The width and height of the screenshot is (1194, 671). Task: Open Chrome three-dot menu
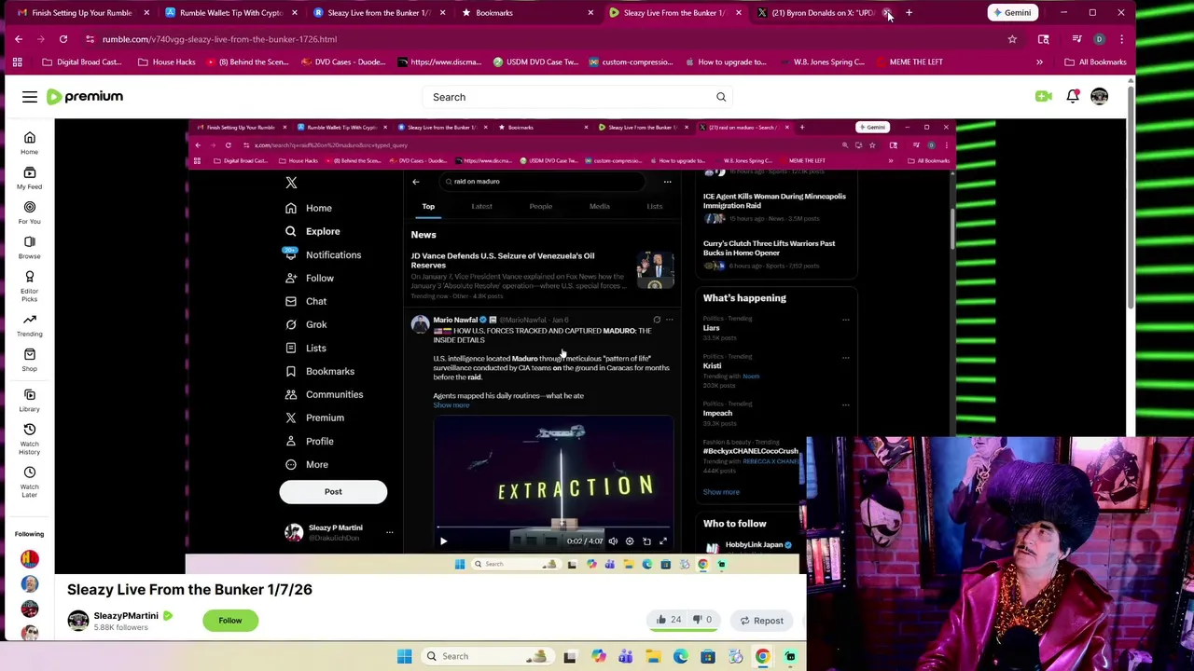(1121, 39)
